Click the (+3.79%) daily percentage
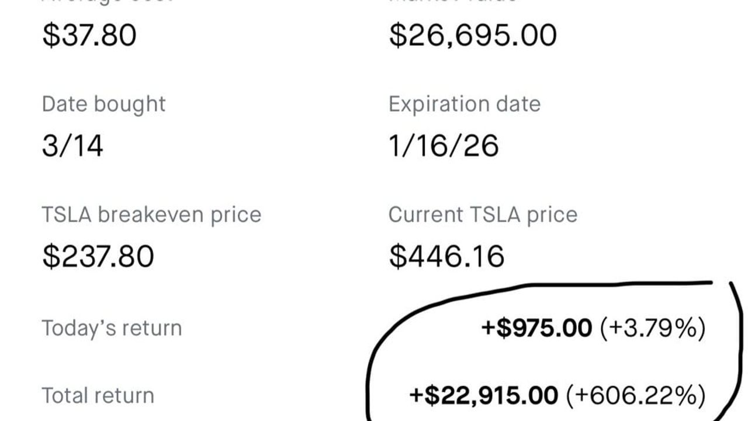748x421 pixels. coord(653,328)
